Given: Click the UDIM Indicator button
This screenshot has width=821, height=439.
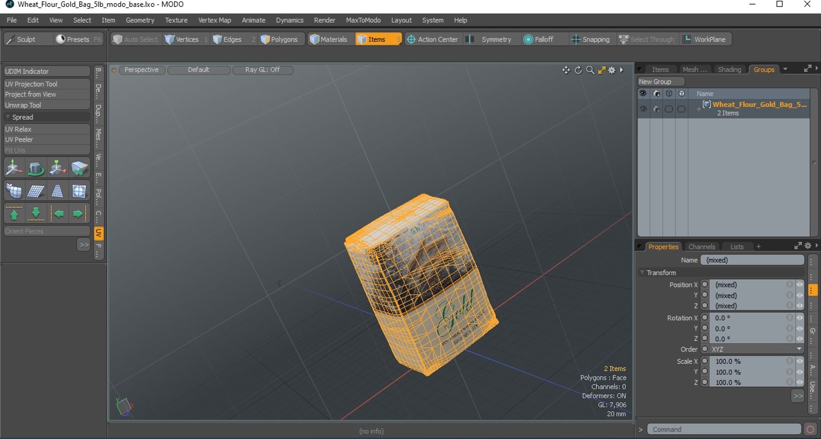Looking at the screenshot, I should coord(47,71).
